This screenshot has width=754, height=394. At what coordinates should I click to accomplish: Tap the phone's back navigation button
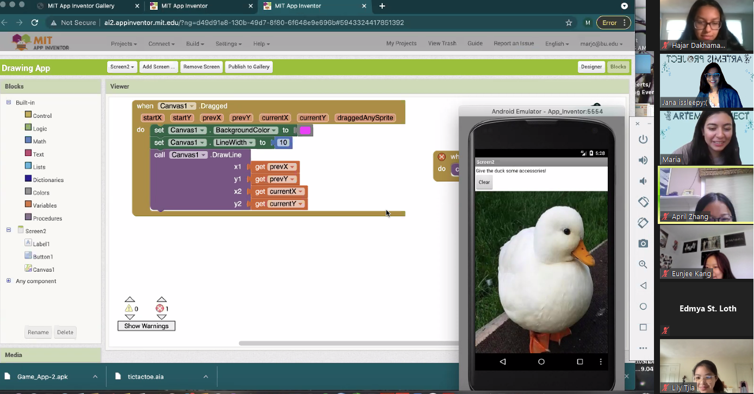coord(503,361)
